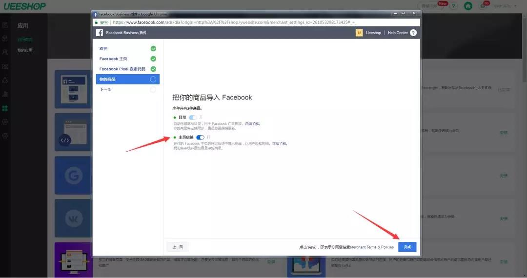Maximize the Facebook Business popup window
The height and width of the screenshot is (278, 527).
coord(404,13)
